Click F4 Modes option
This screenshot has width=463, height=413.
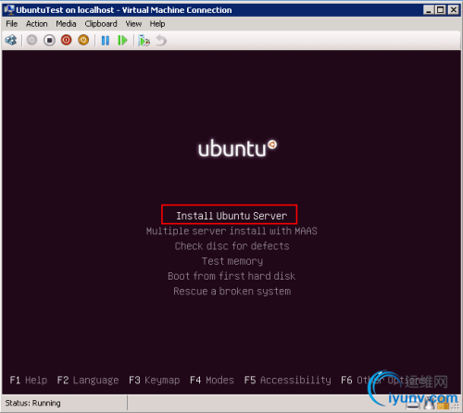pos(212,380)
